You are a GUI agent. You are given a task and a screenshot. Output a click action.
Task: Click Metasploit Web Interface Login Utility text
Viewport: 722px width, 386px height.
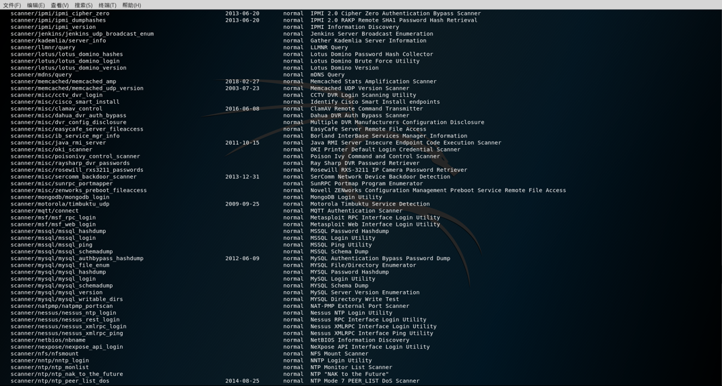[375, 224]
